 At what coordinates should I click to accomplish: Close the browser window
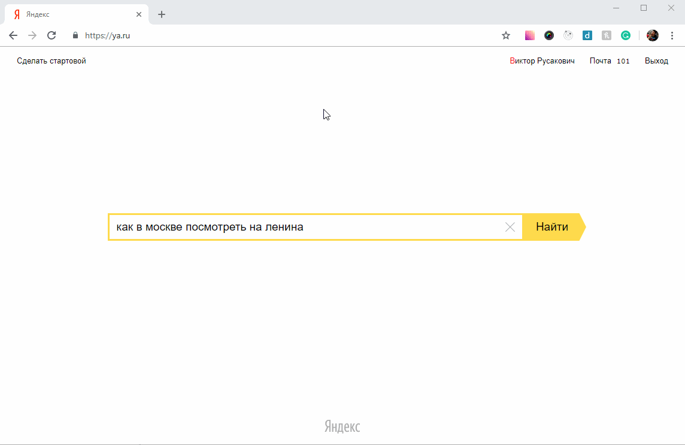671,8
